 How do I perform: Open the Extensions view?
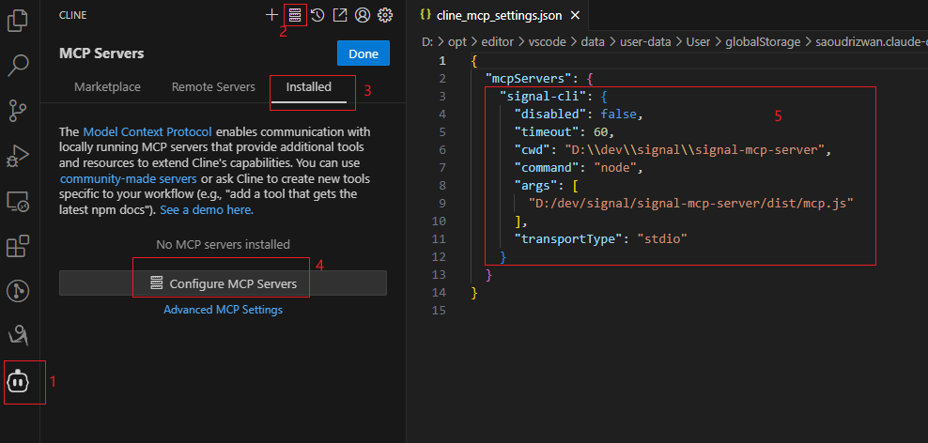tap(18, 246)
